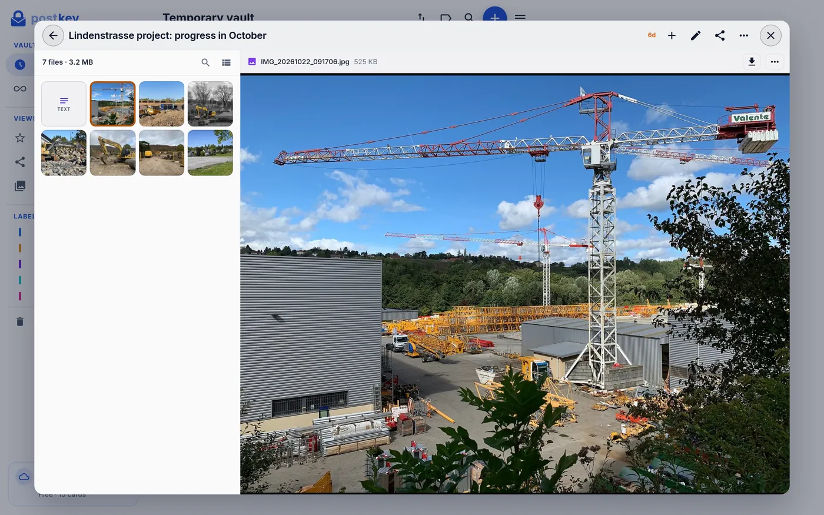The image size is (824, 515).
Task: Share the Lindenstrasse project card
Action: [720, 35]
